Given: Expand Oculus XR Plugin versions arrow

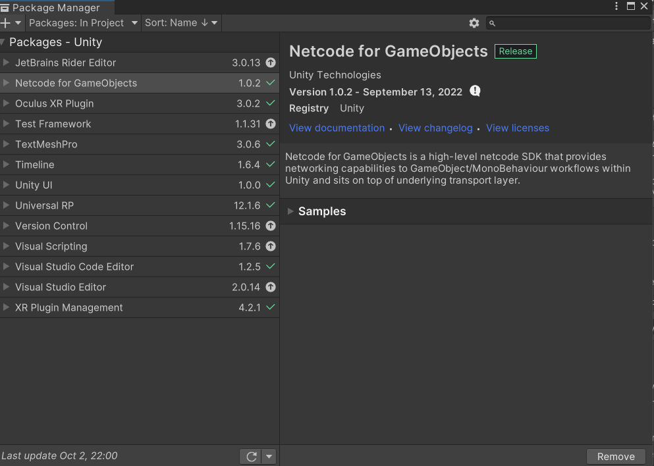Looking at the screenshot, I should (x=6, y=103).
